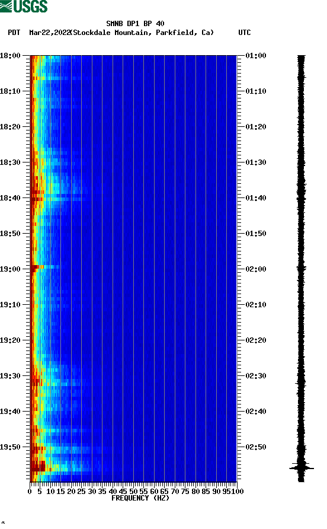
Task: Click the USGS logo
Action: (24, 6)
